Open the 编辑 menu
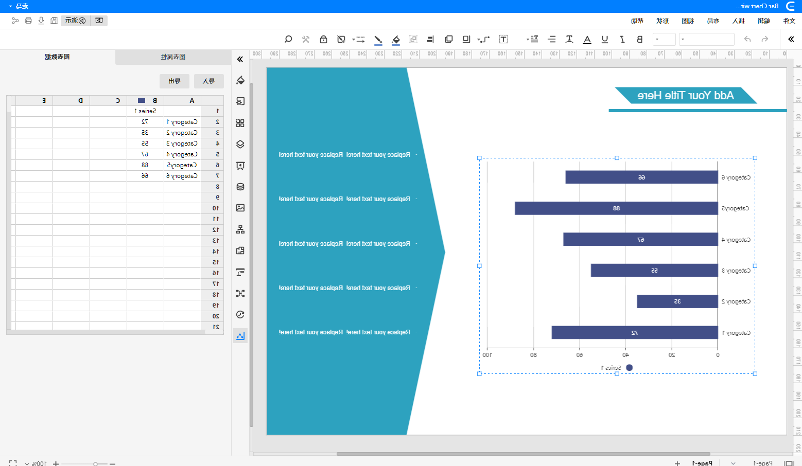This screenshot has height=466, width=802. click(763, 21)
